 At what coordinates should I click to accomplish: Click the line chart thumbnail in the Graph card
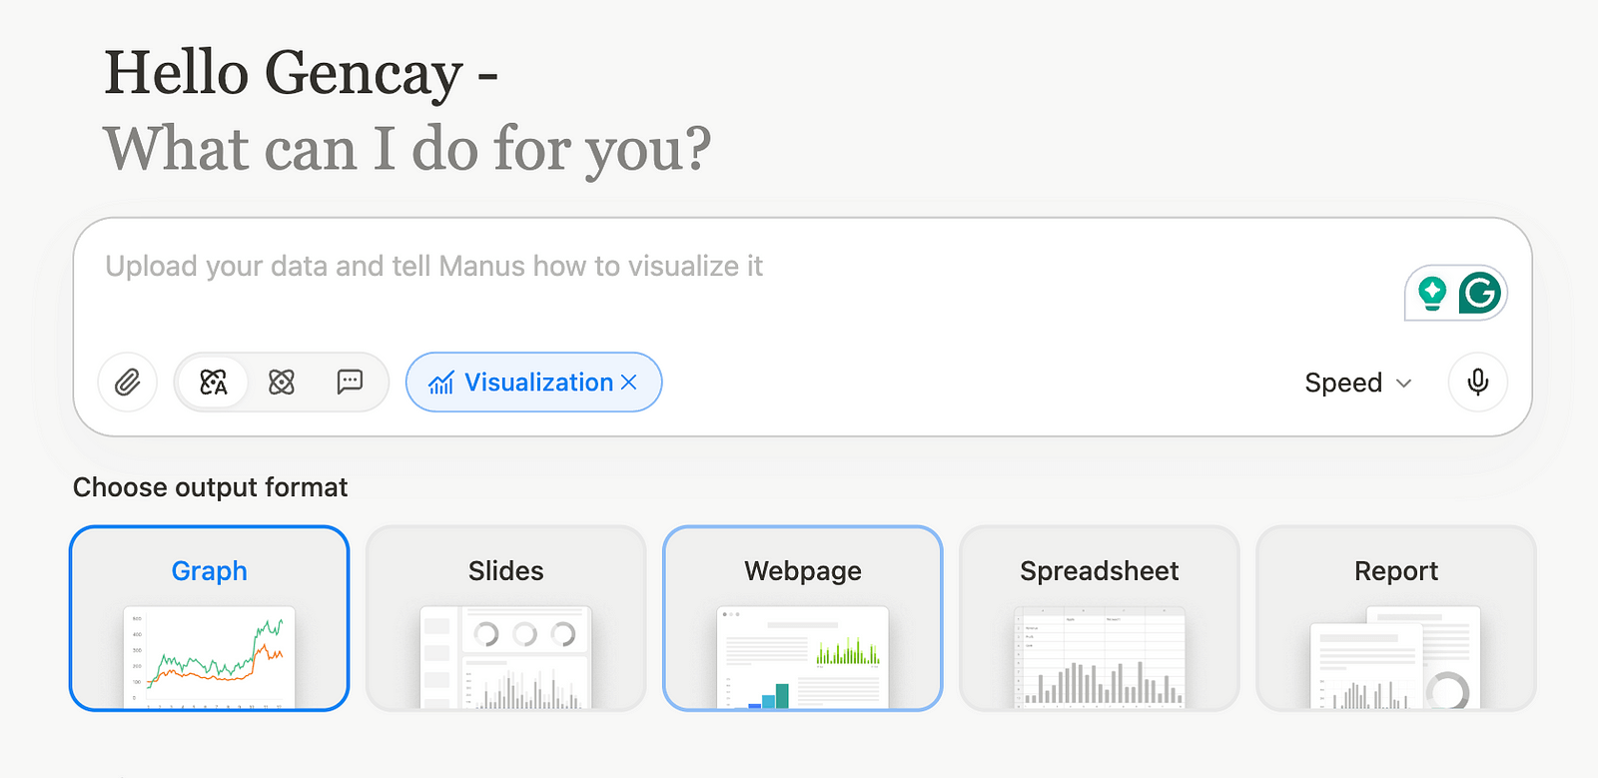pos(209,656)
